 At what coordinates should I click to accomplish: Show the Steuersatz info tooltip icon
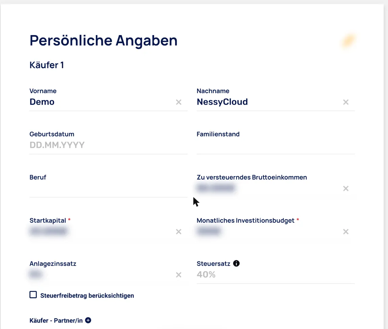coord(236,263)
